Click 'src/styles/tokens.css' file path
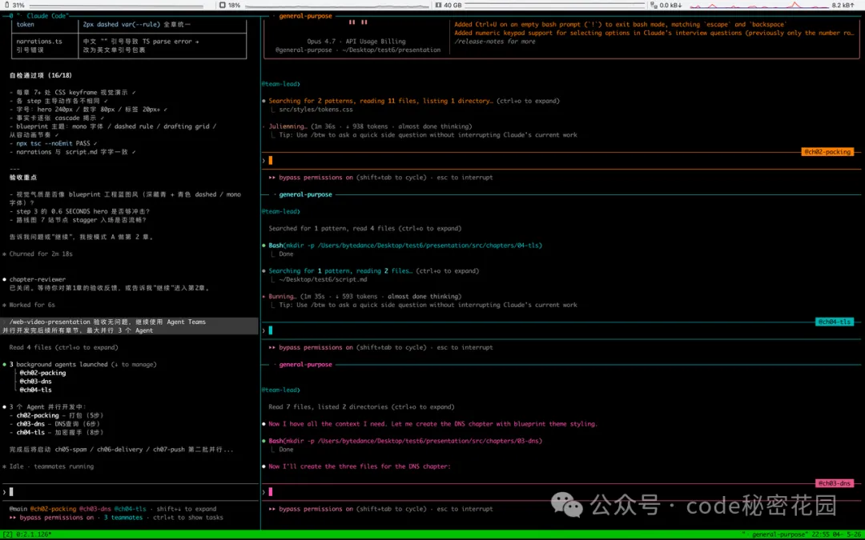Image resolution: width=865 pixels, height=540 pixels. click(x=316, y=110)
